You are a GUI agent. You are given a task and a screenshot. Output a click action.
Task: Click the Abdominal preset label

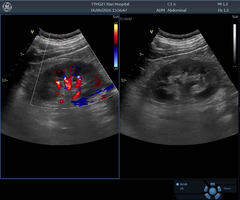(177, 10)
